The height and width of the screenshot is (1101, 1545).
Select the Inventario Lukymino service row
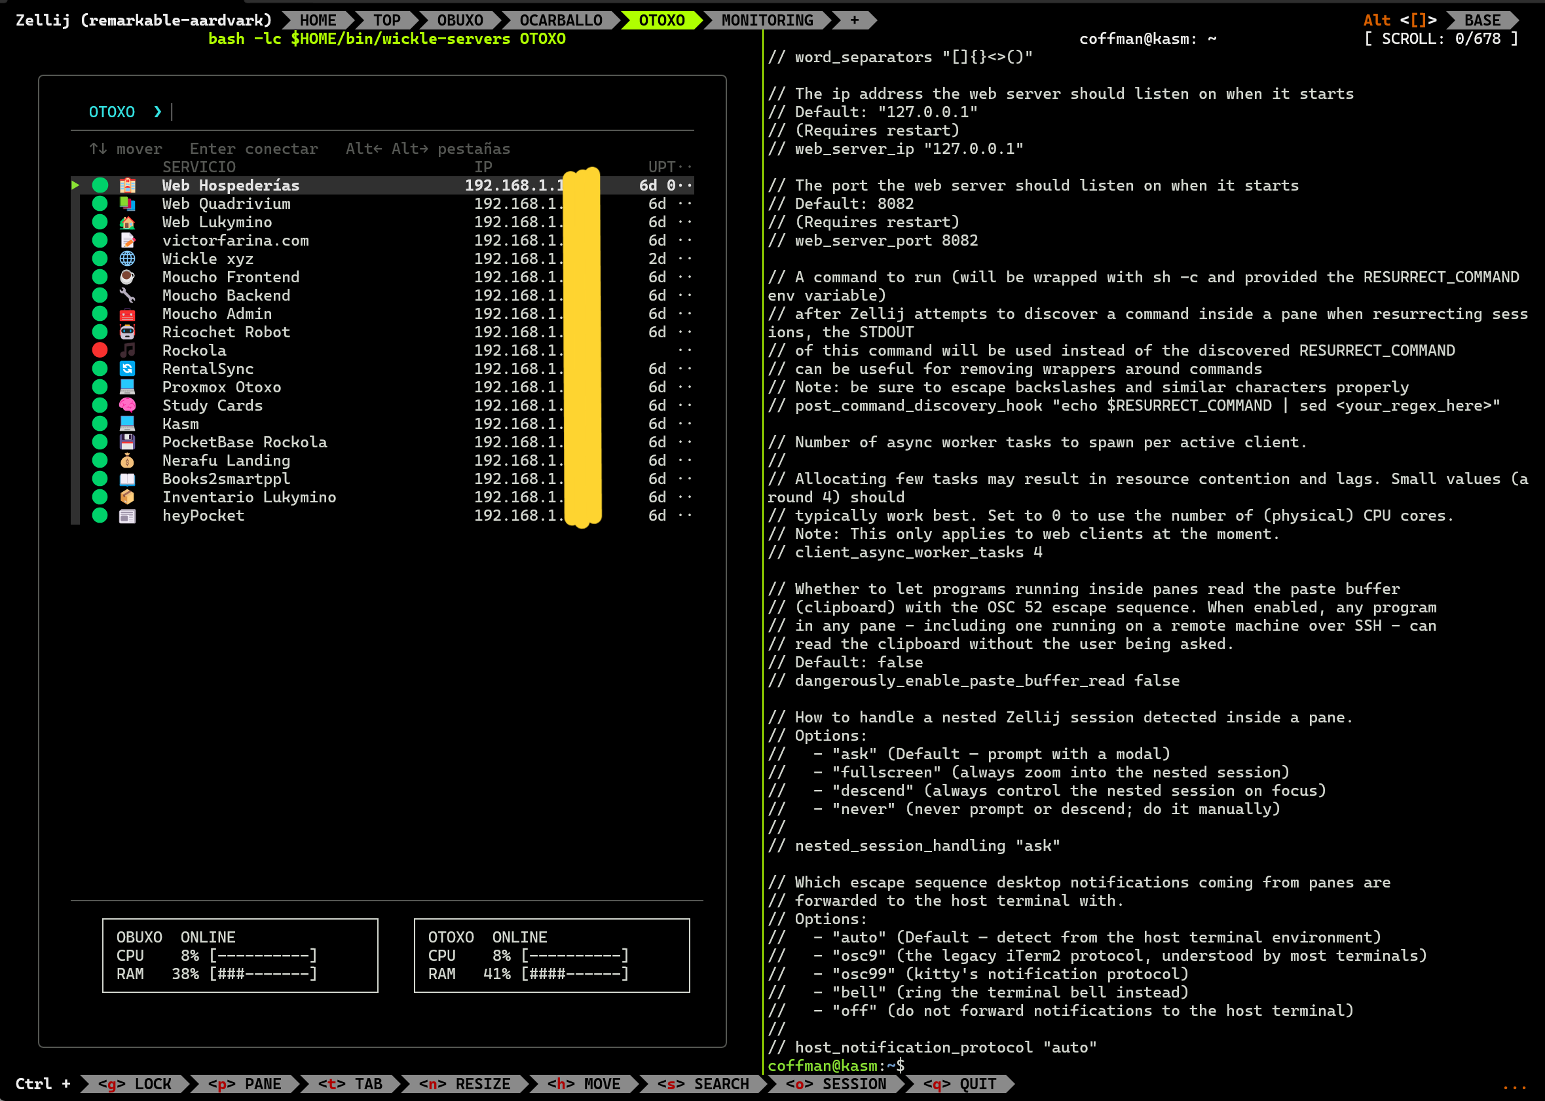pyautogui.click(x=382, y=497)
